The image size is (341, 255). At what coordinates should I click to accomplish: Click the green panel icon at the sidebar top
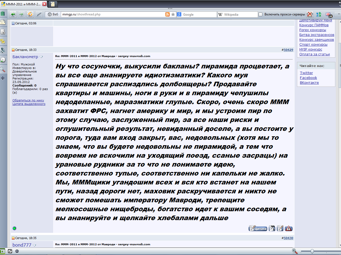click(x=3, y=13)
